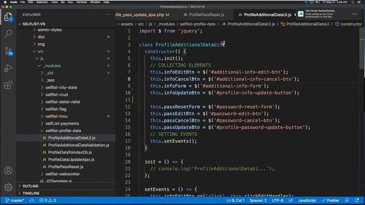Click 'class ProfileAdditionalDataUi' on line 3
365x205 pixels.
click(179, 44)
